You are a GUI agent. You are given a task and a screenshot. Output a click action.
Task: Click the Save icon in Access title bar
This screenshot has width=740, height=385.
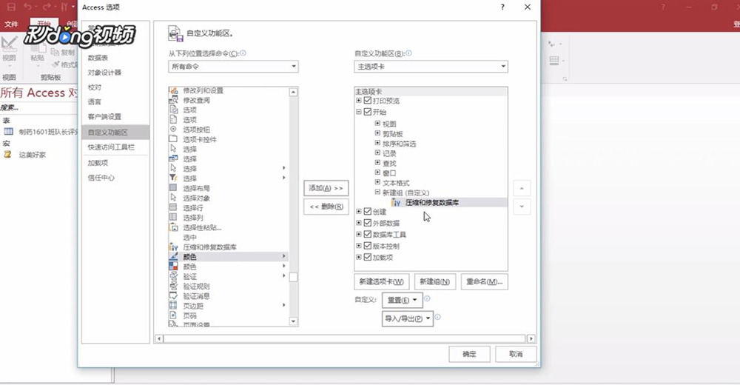11,7
